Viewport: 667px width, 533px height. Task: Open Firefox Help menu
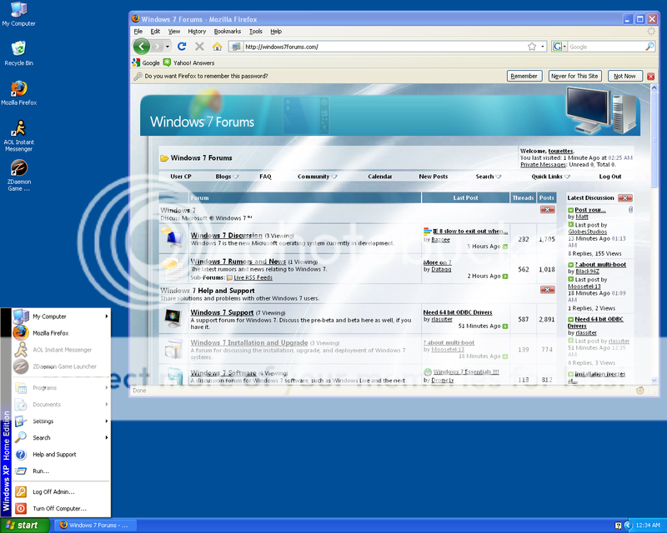(276, 32)
